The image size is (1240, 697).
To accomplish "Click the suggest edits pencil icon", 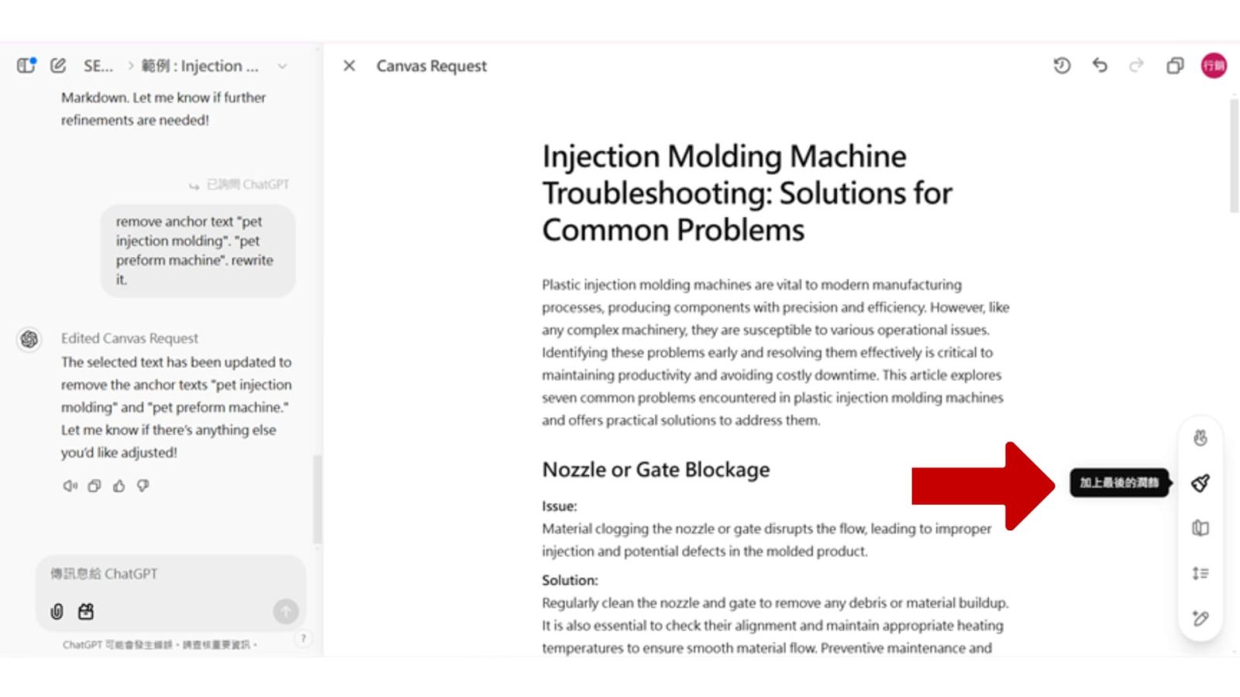I will 1200,618.
